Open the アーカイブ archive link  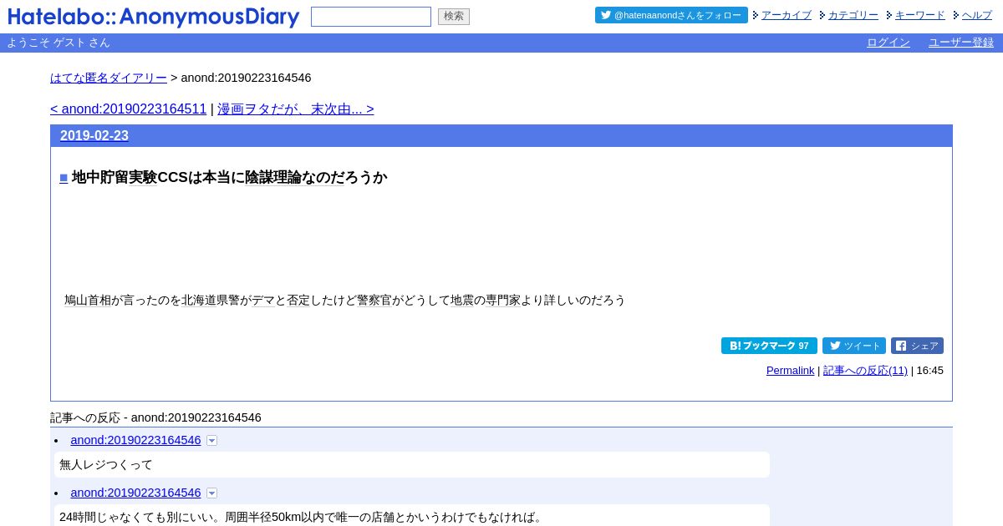(x=787, y=15)
